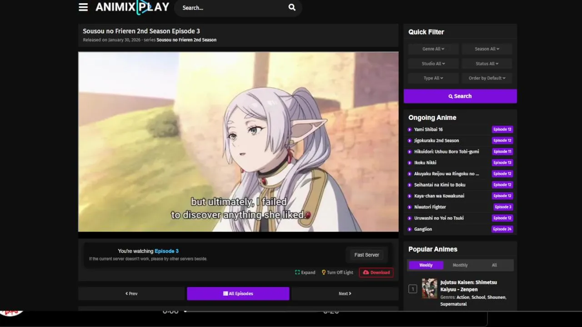Open Seihantai na Kimi to Boku
This screenshot has height=327, width=582.
[x=440, y=185]
